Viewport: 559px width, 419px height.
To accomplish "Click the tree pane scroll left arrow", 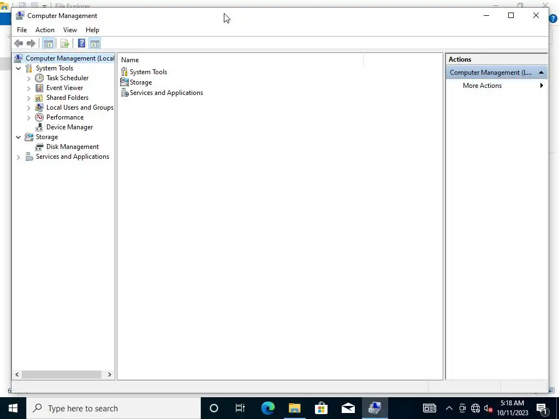I will click(17, 374).
